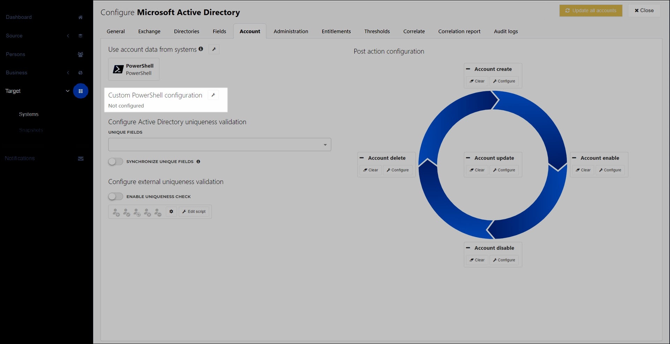This screenshot has height=344, width=670.
Task: Configure the Account enable post action
Action: 610,170
